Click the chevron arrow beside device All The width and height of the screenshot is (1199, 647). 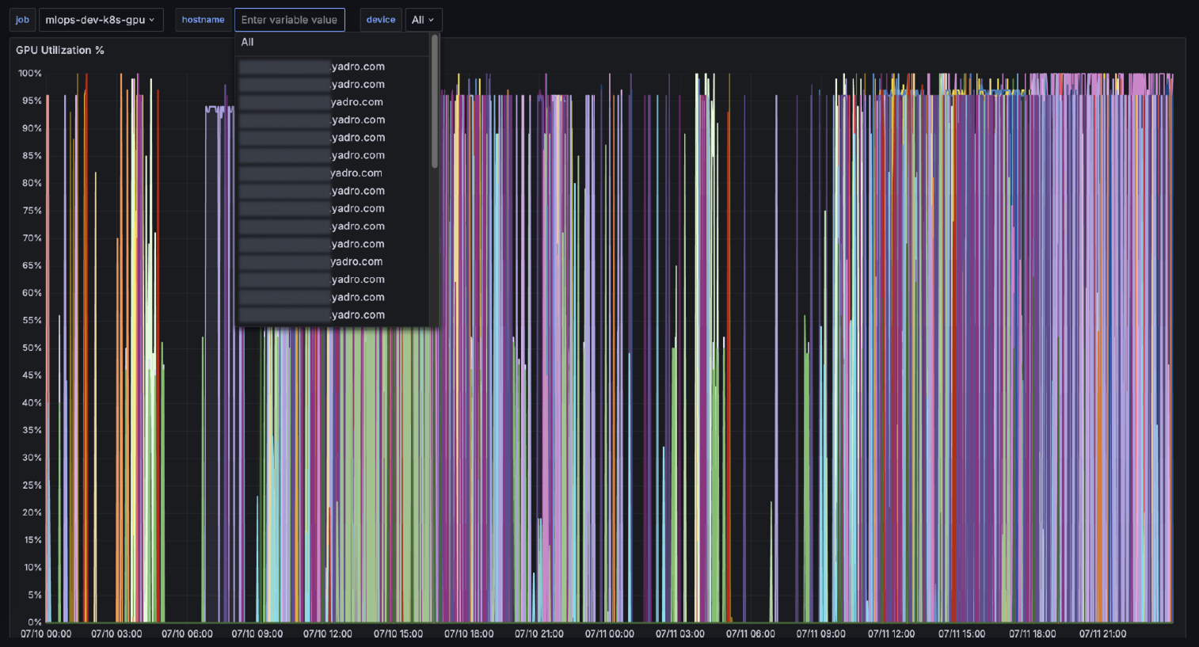click(x=432, y=20)
